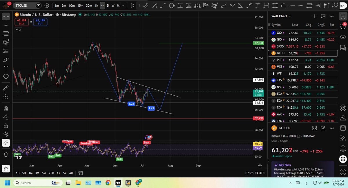
Task: Click trash icon to remove drawings
Action: pyautogui.click(x=6, y=154)
